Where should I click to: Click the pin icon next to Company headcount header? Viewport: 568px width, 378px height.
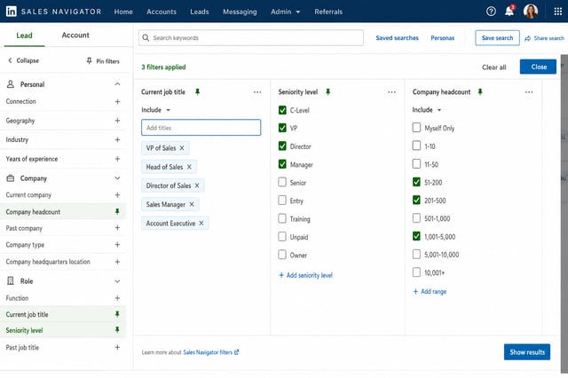point(480,92)
